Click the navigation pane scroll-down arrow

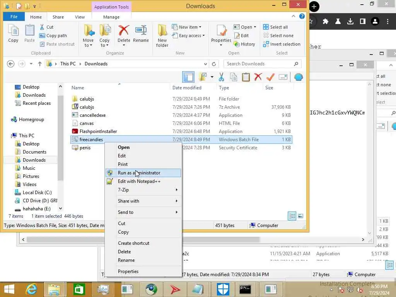60,208
